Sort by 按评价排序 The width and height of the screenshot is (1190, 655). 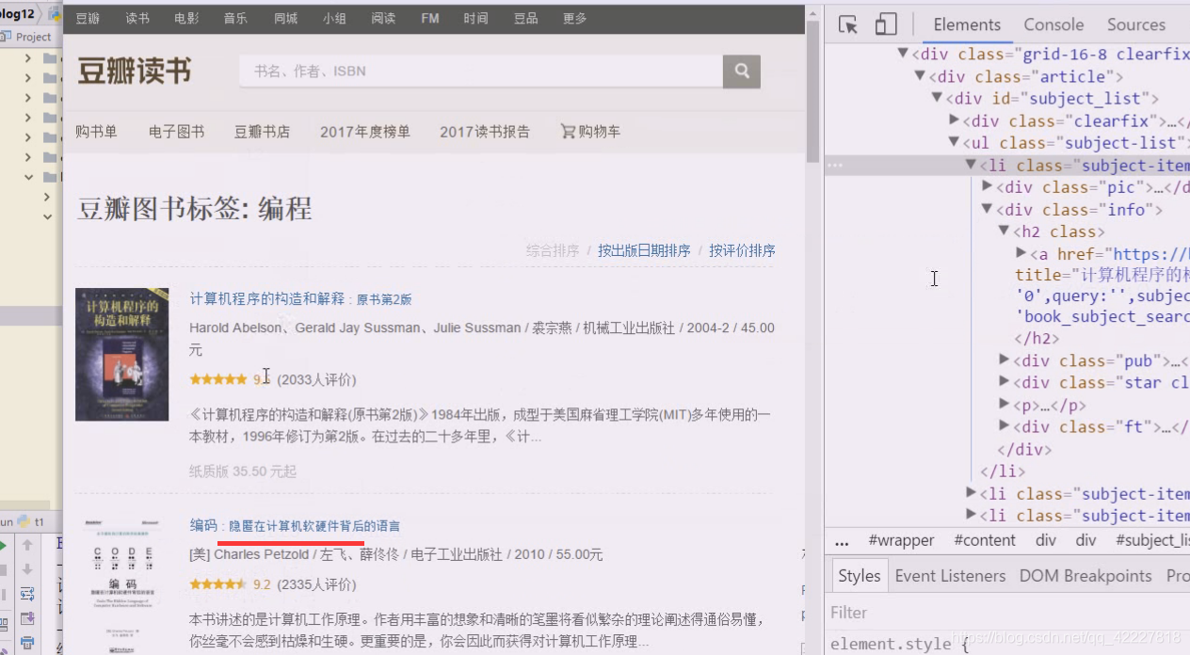coord(742,251)
